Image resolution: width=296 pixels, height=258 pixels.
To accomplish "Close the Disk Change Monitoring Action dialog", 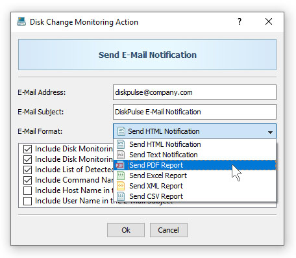I will 269,21.
